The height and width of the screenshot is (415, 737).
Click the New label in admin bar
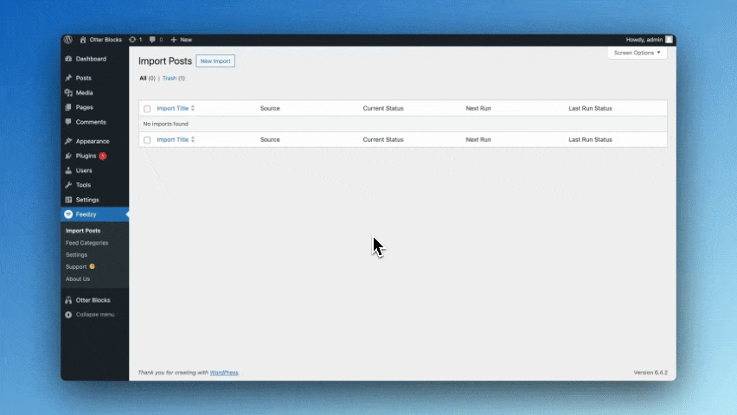(x=186, y=40)
